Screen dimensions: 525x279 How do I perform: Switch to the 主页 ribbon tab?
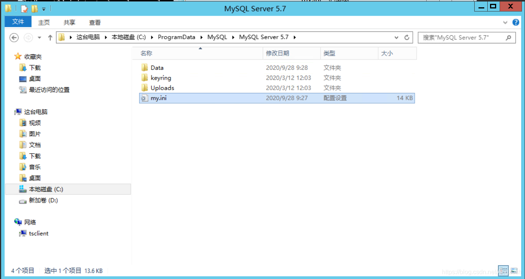pyautogui.click(x=44, y=23)
